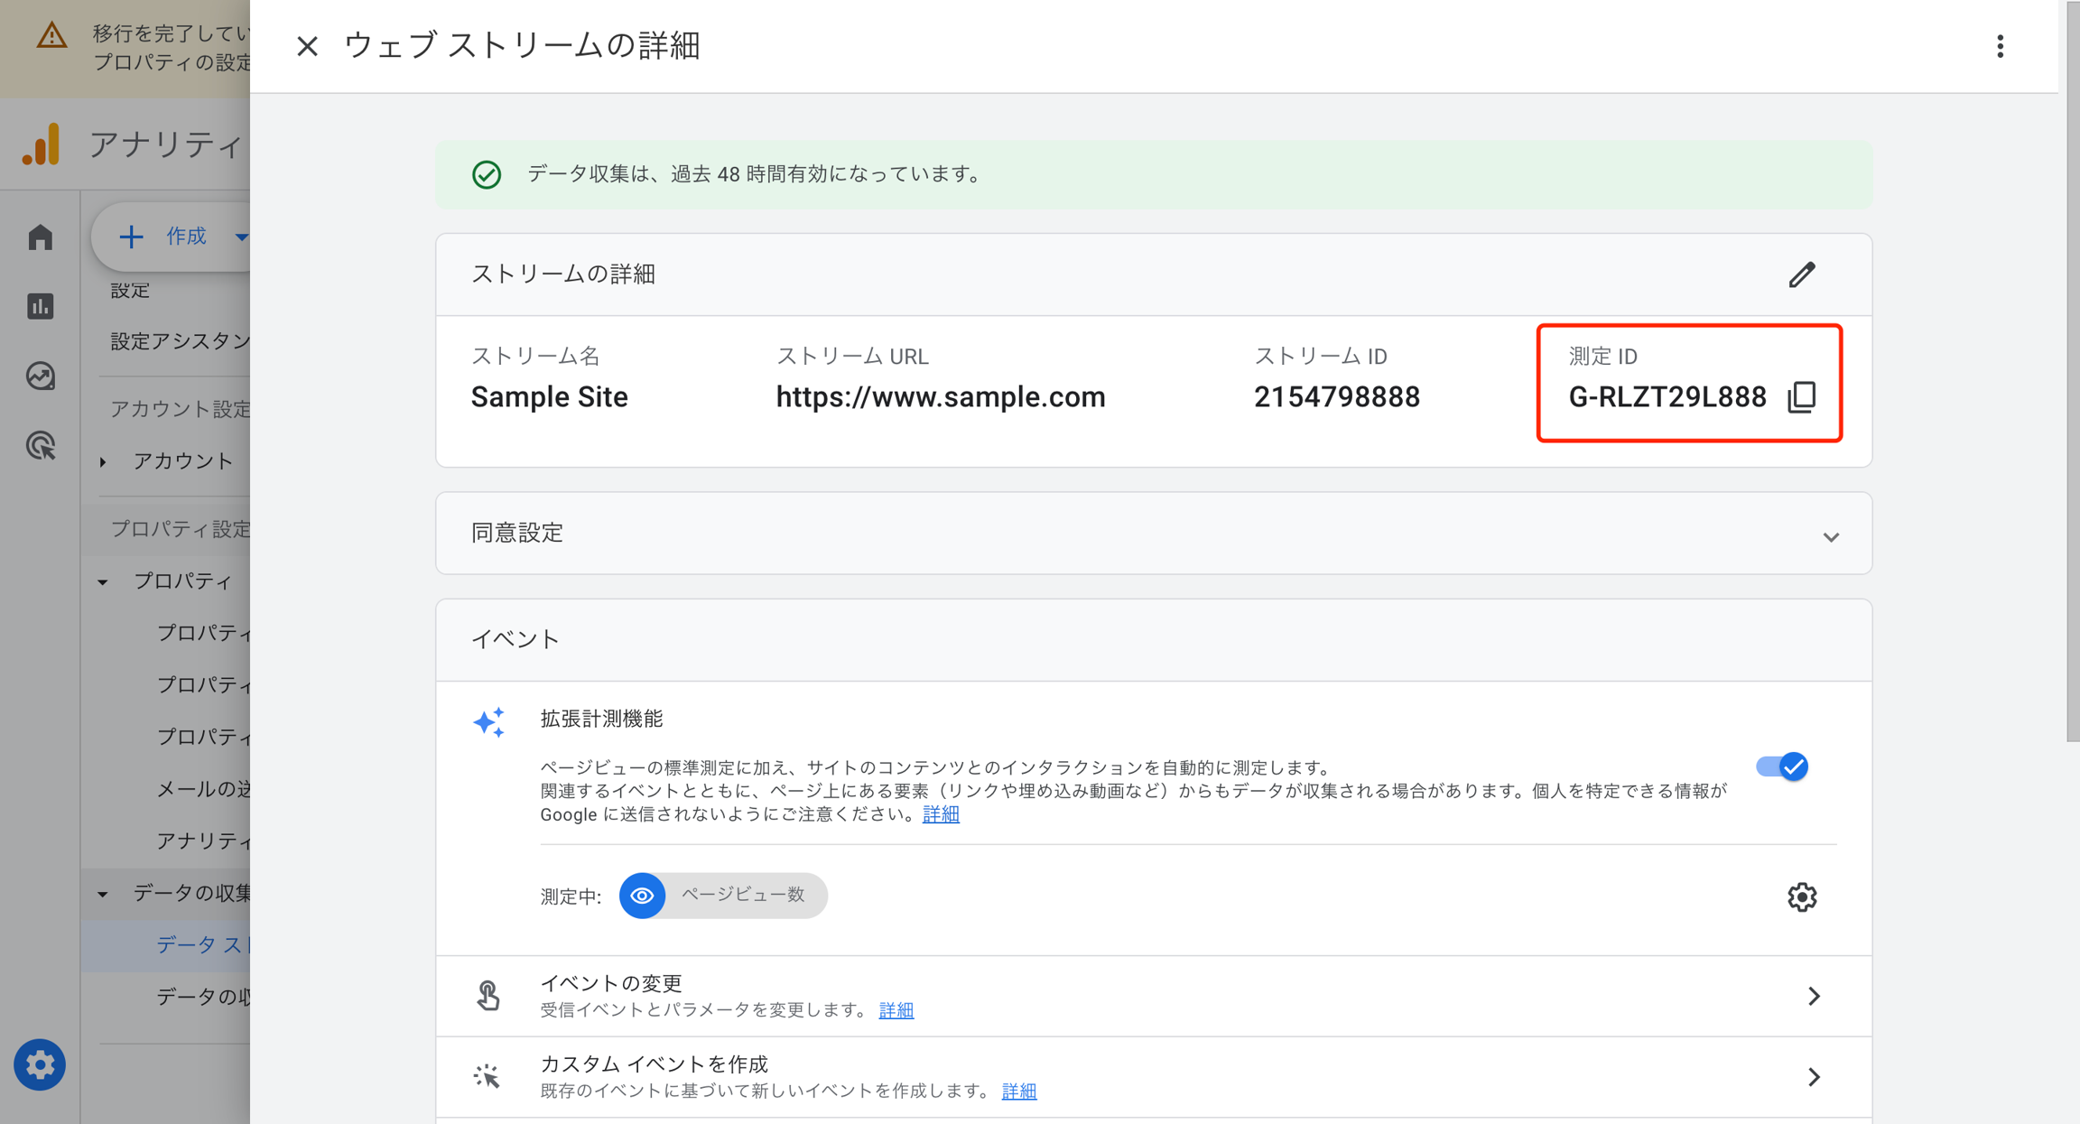Click the blue Admin gear button
This screenshot has width=2080, height=1124.
[x=40, y=1064]
